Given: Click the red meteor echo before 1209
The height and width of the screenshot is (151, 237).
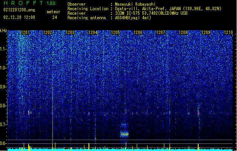Looking at the screenshot, I should [198, 112].
